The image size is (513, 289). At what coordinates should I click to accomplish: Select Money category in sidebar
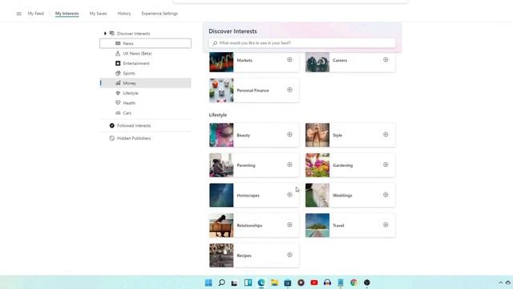point(145,83)
